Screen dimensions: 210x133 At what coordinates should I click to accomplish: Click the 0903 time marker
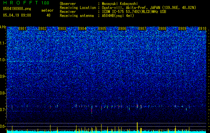pyautogui.click(x=62, y=29)
